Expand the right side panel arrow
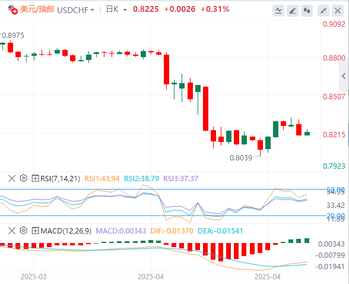The image size is (349, 284). 344,76
